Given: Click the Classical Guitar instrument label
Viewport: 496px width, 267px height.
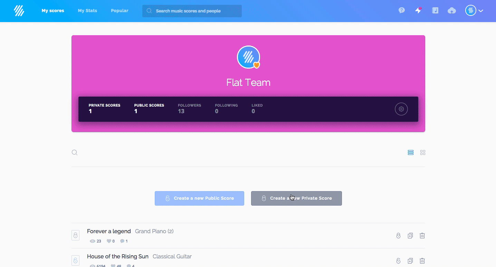Looking at the screenshot, I should pyautogui.click(x=172, y=257).
